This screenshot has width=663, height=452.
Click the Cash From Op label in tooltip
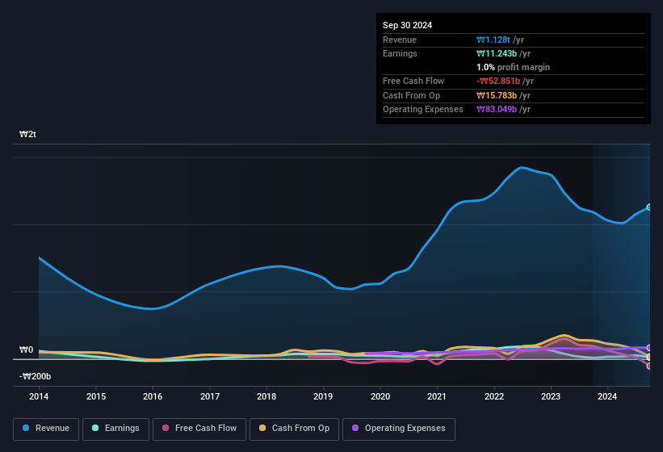[411, 95]
